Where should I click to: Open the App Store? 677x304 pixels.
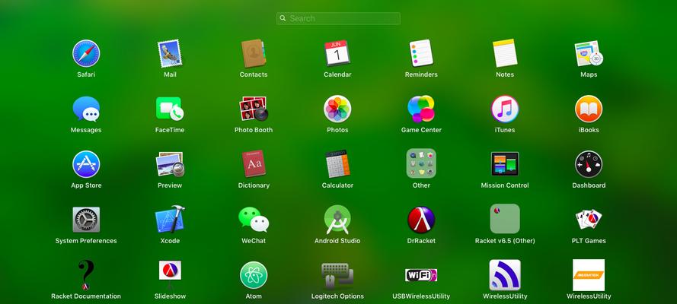click(x=86, y=164)
